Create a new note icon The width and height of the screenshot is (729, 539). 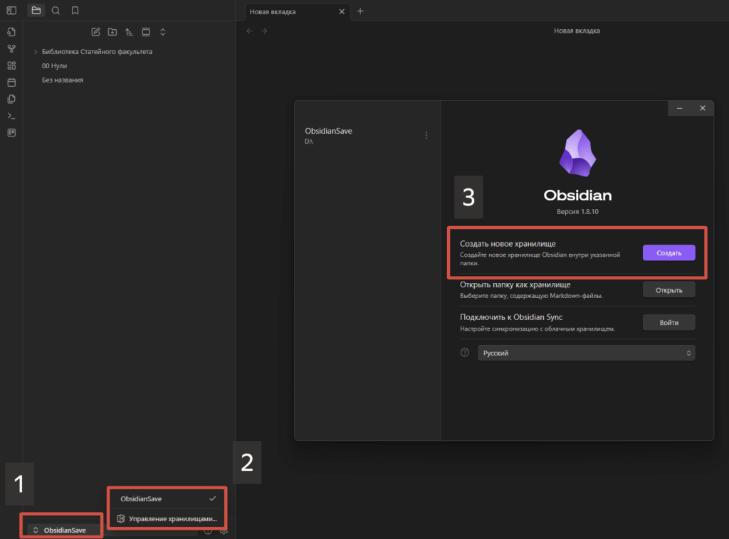coord(95,32)
